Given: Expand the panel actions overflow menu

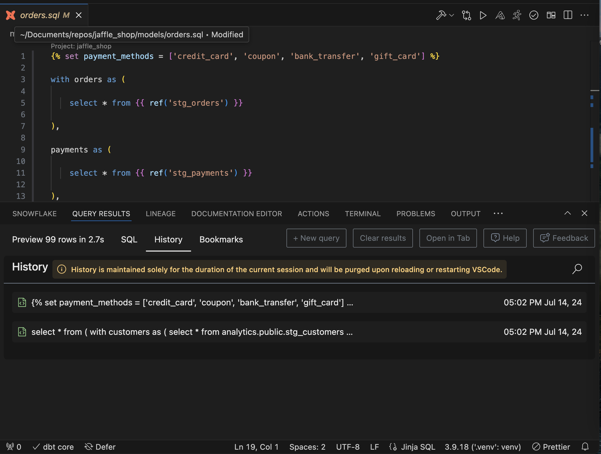Looking at the screenshot, I should click(x=498, y=213).
